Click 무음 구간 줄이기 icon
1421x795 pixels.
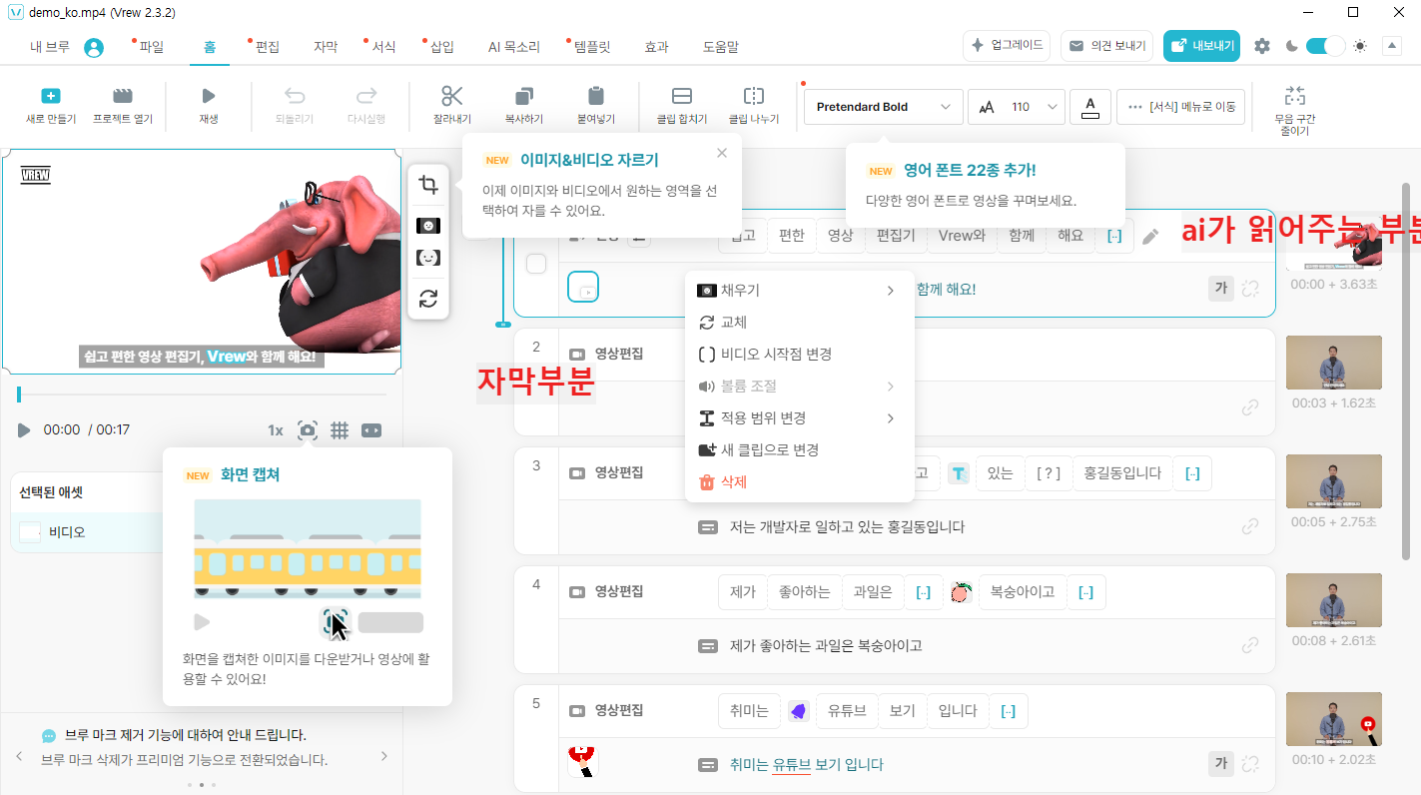tap(1295, 96)
